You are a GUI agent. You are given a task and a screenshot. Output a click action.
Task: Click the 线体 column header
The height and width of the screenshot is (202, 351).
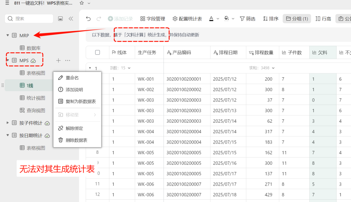pyautogui.click(x=122, y=53)
